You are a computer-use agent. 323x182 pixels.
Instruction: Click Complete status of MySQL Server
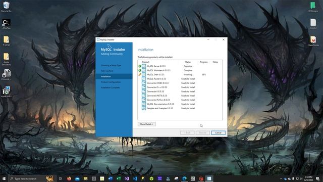(x=188, y=66)
